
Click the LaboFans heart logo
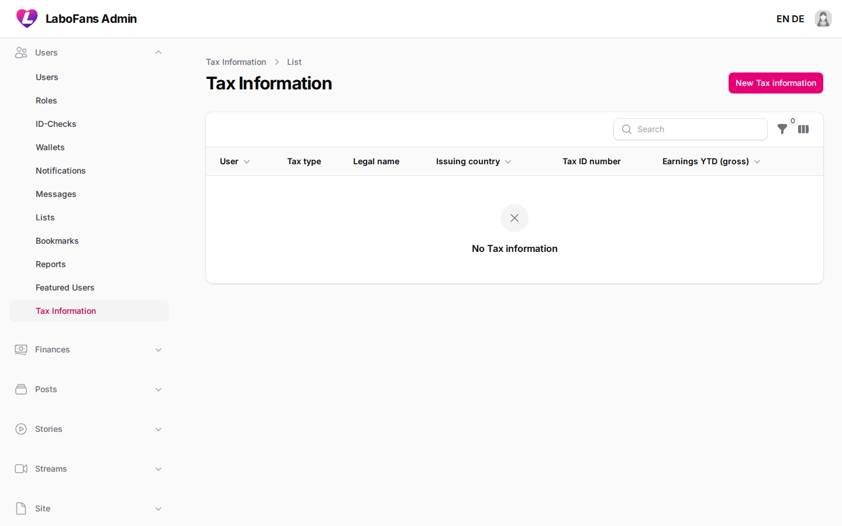point(27,19)
